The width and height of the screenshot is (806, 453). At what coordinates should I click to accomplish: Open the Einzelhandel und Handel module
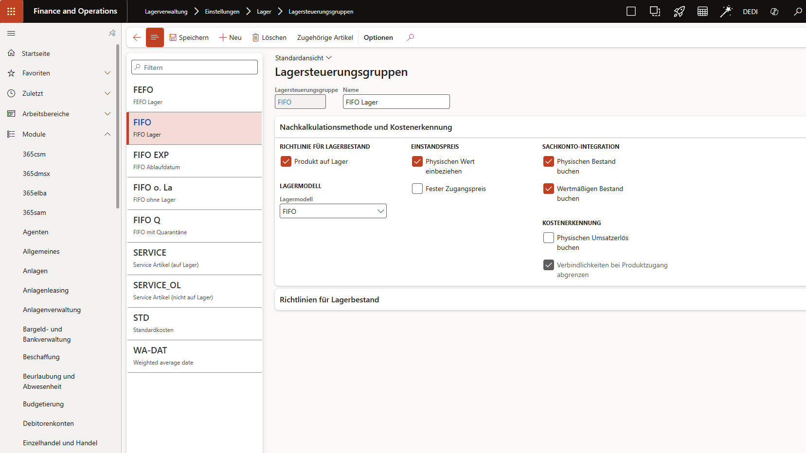point(60,443)
